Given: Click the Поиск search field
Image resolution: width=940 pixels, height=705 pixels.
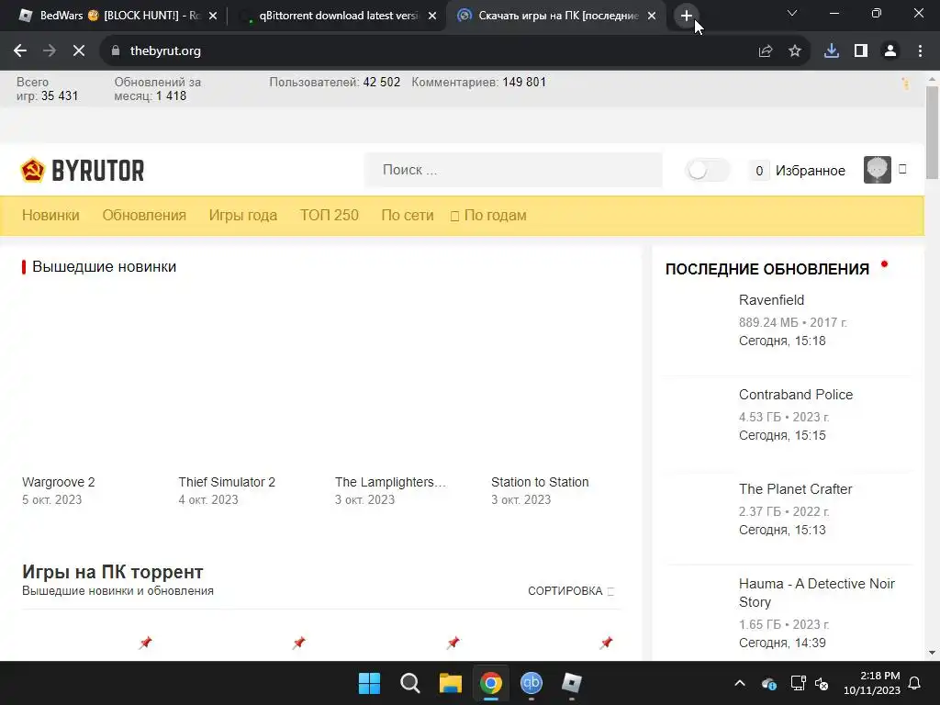Looking at the screenshot, I should (x=513, y=170).
